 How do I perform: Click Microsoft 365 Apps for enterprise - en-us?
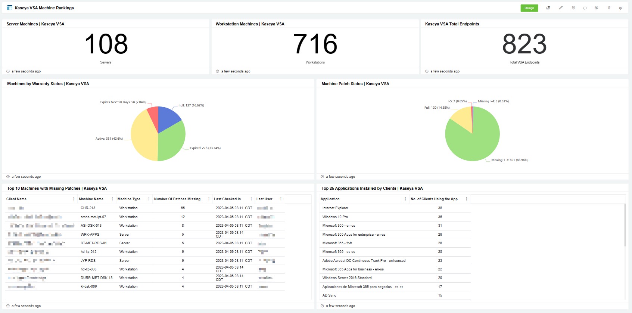pyautogui.click(x=395, y=235)
